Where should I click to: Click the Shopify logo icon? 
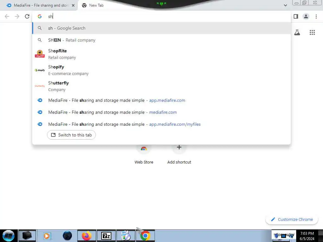pyautogui.click(x=40, y=70)
